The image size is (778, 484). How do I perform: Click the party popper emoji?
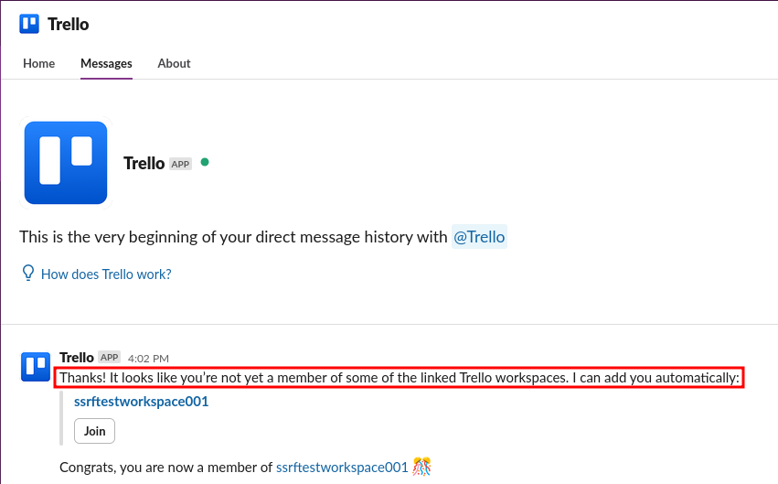tap(421, 467)
